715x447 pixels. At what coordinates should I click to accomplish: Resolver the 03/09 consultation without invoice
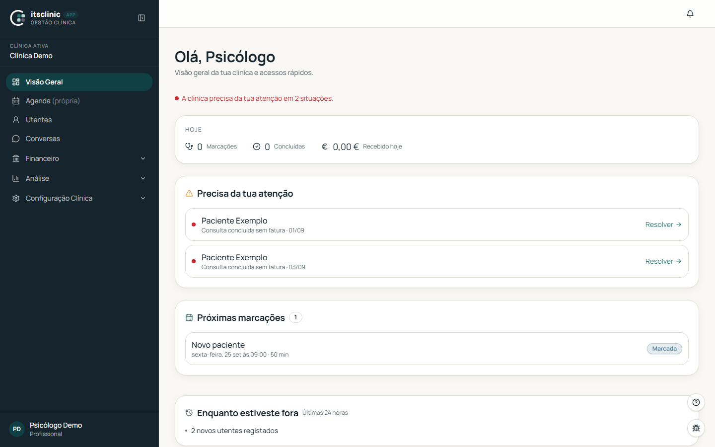(663, 261)
